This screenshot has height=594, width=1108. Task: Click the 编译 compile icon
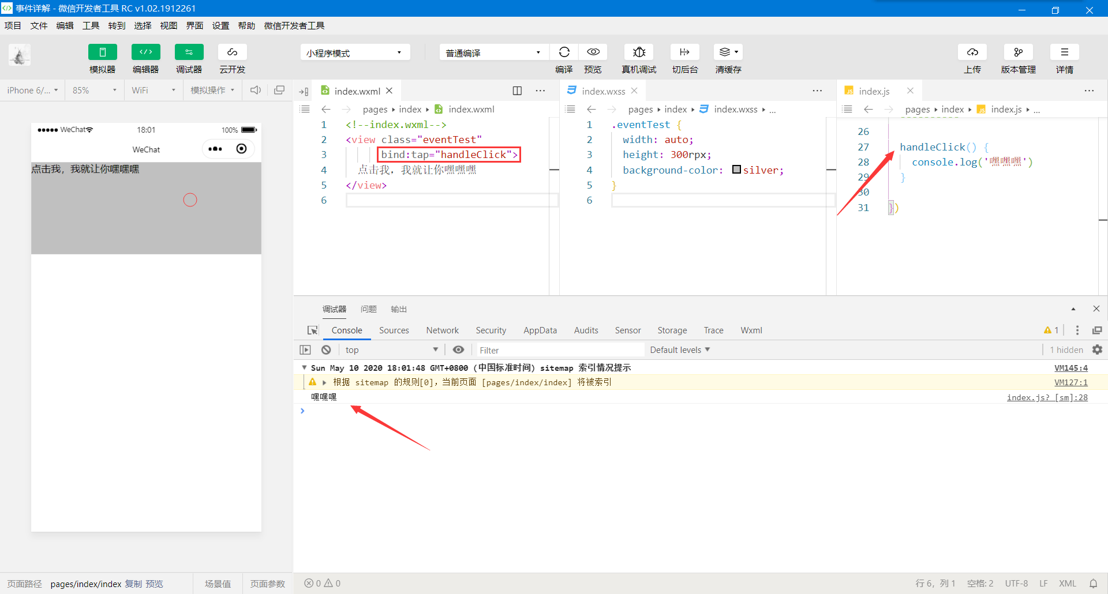coord(564,52)
